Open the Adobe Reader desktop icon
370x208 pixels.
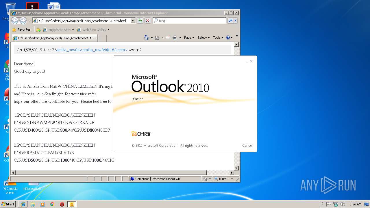coord(32,6)
